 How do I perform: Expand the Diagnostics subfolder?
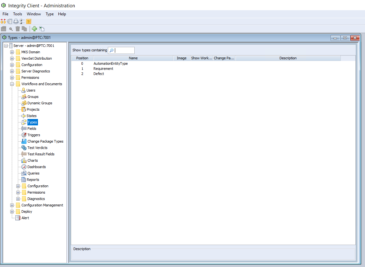click(18, 199)
